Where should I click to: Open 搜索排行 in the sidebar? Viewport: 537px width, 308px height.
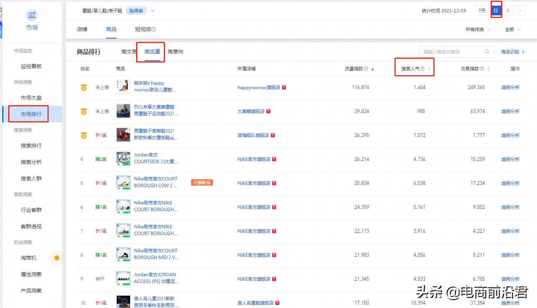31,146
